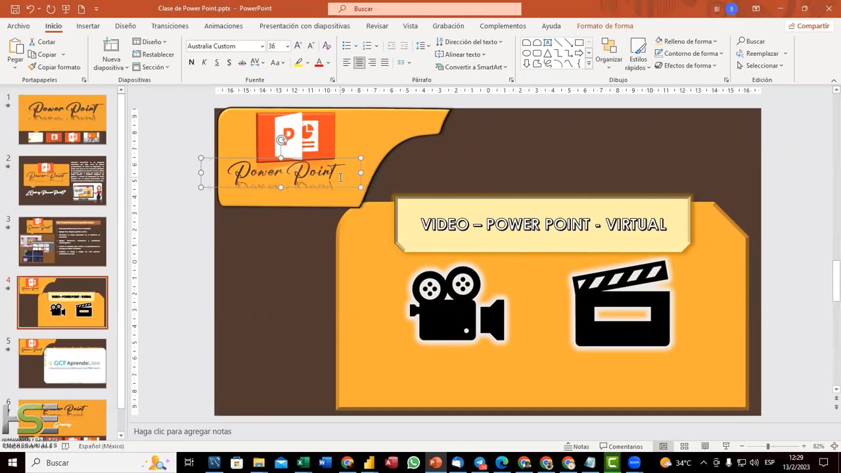Open font size 36 dropdown
This screenshot has width=841, height=473.
[287, 46]
